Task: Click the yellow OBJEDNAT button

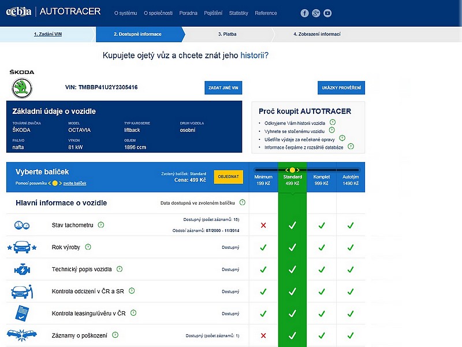Action: (228, 177)
